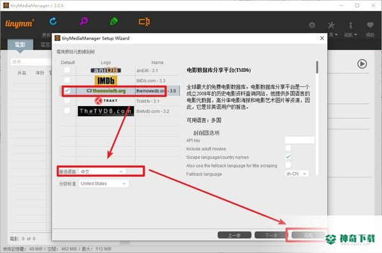The image size is (382, 253).
Task: Select the Trakt.tv - 3.1 name cell
Action: pyautogui.click(x=157, y=101)
